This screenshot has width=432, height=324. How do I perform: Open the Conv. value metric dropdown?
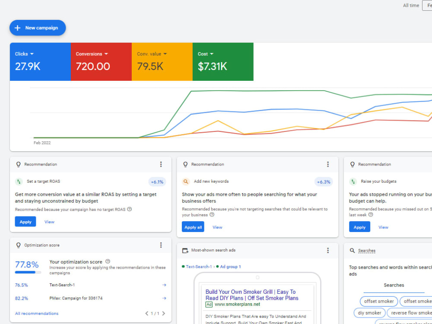click(x=152, y=54)
